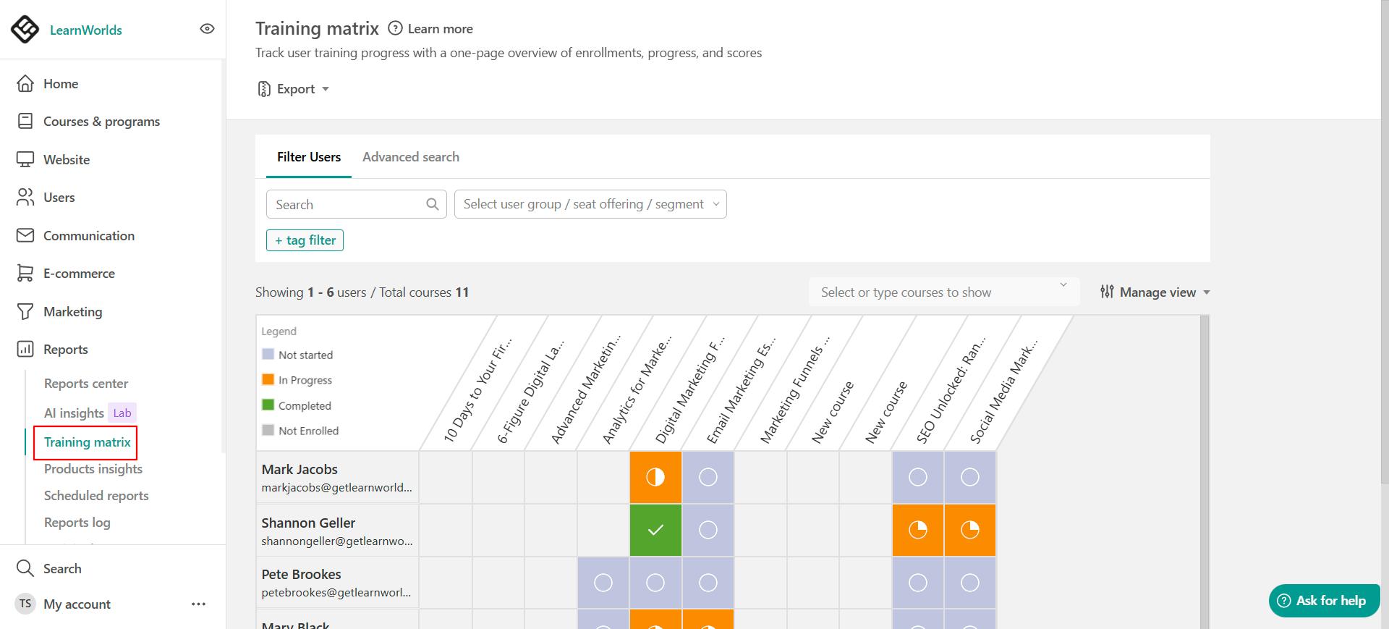
Task: Switch to the Filter Users tab
Action: (309, 157)
